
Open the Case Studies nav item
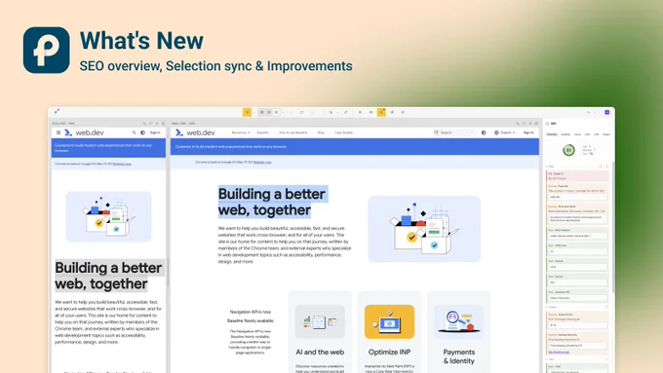(343, 132)
